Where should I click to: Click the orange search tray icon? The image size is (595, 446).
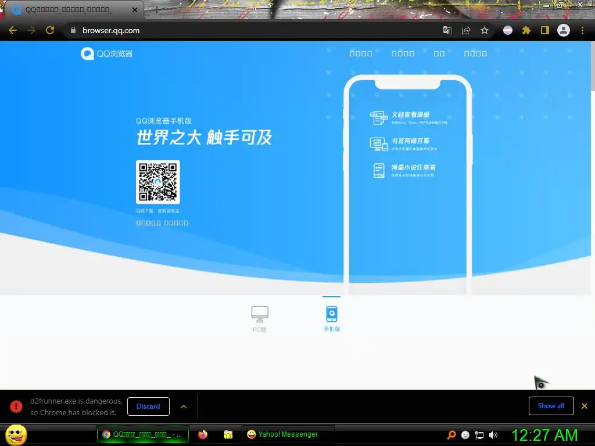tap(451, 435)
